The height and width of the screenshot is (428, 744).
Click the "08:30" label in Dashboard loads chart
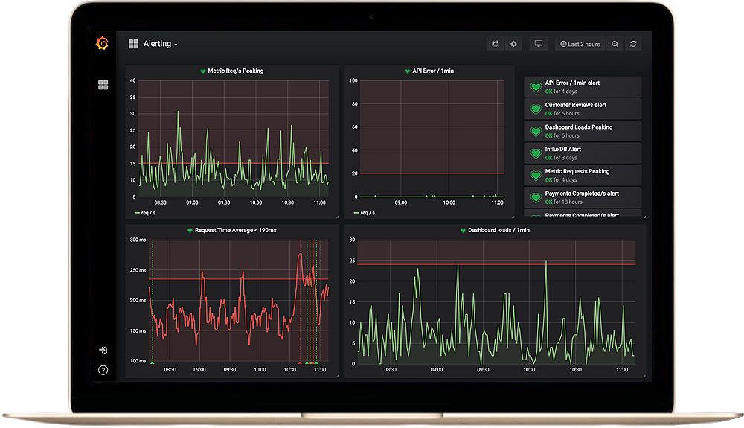coord(390,370)
